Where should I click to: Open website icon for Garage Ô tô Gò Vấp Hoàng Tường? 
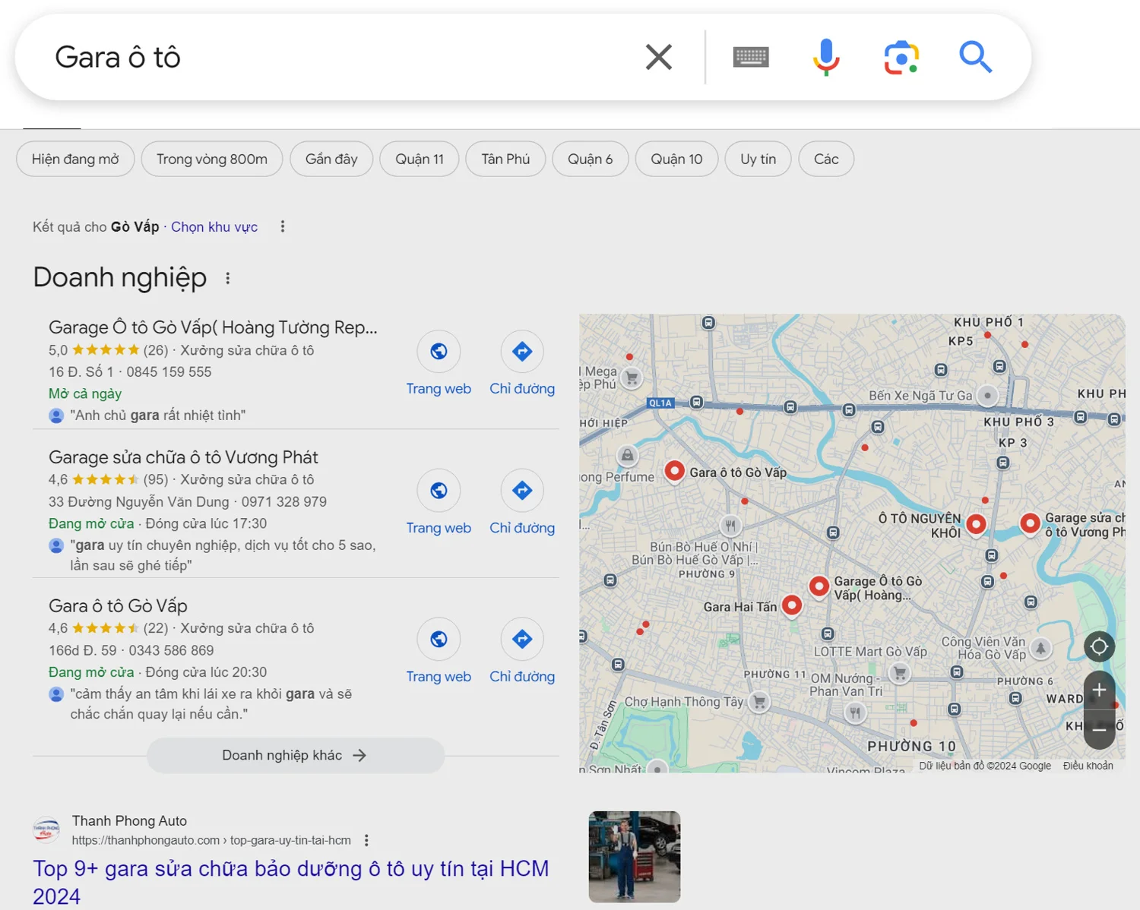[x=439, y=351]
